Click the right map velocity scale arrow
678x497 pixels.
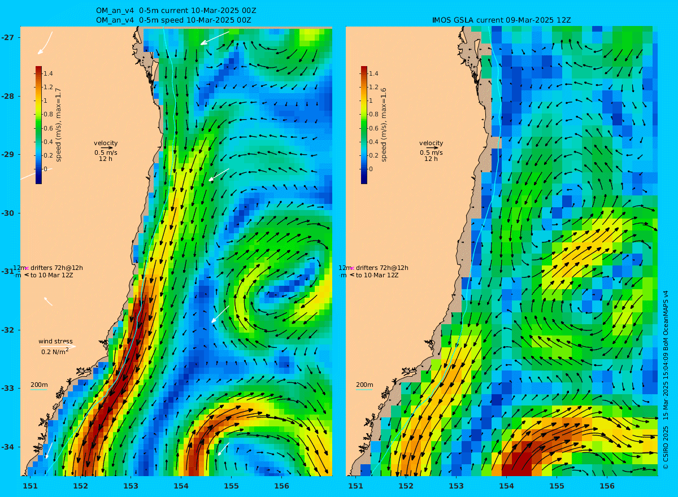tap(433, 148)
